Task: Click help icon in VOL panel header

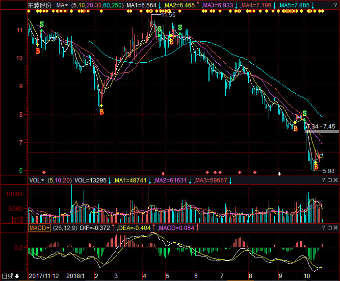Action: pos(324,180)
